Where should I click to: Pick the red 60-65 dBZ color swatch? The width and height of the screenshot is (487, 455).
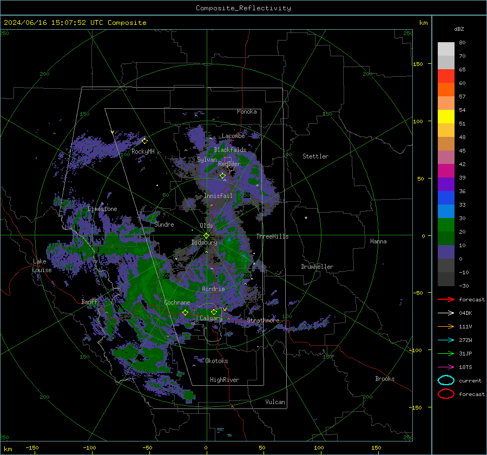pos(446,76)
